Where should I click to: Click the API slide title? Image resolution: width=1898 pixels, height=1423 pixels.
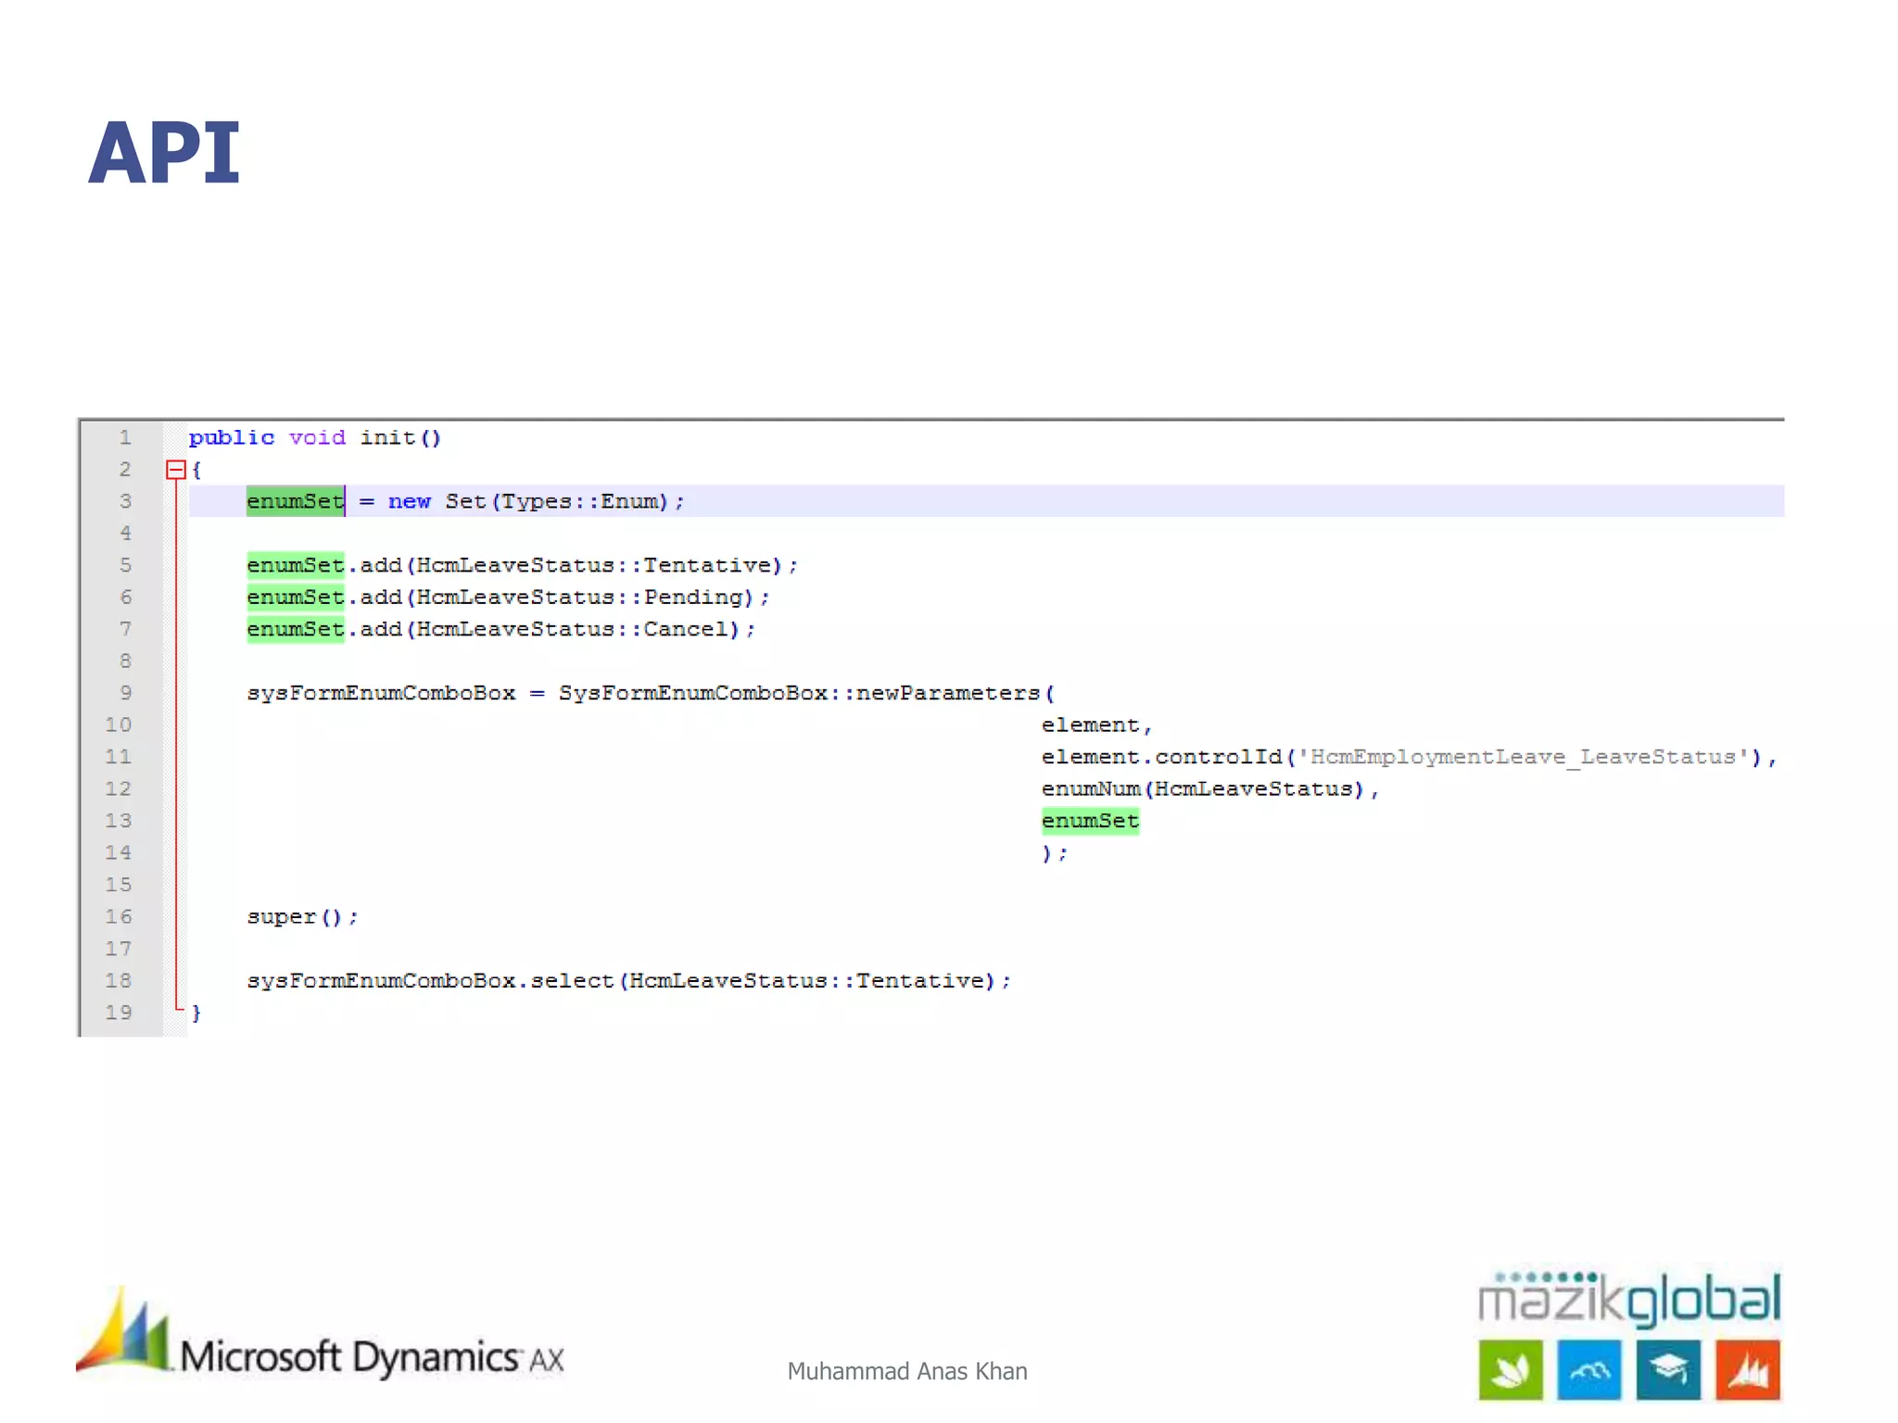[x=164, y=154]
